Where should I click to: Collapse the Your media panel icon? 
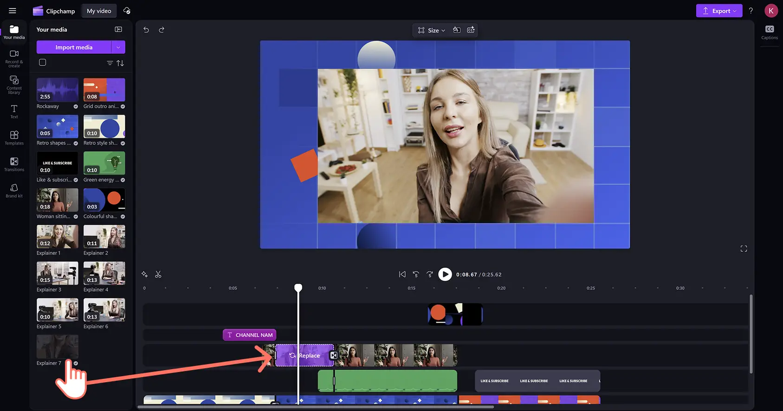click(118, 29)
